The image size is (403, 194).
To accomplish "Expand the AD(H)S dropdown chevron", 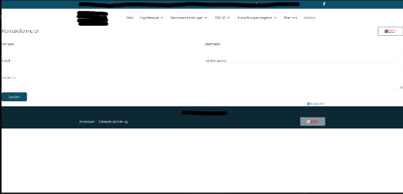I will 229,18.
